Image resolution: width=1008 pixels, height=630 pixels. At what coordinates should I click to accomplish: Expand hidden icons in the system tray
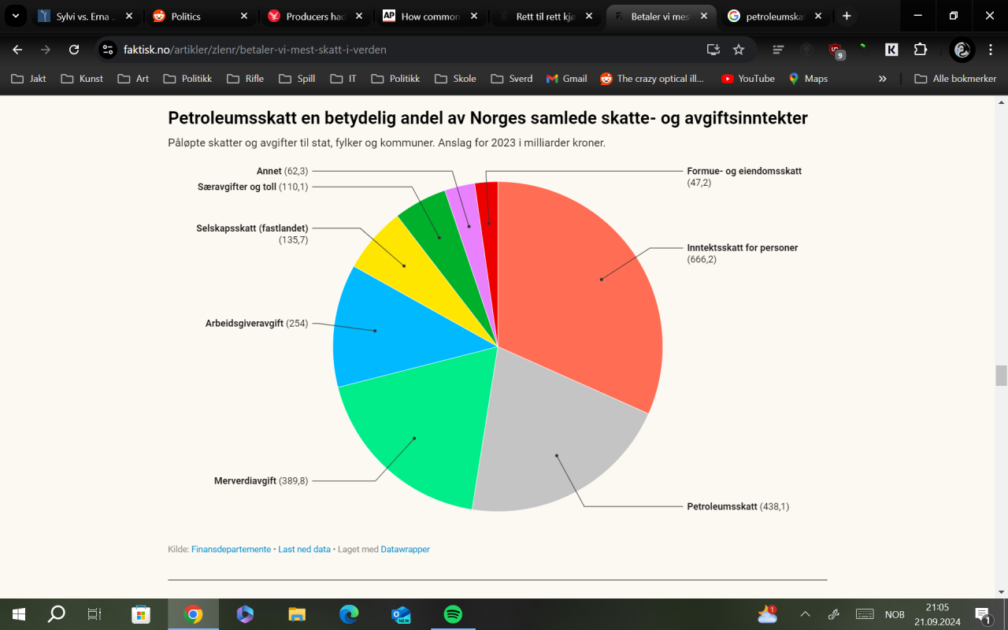pyautogui.click(x=805, y=614)
